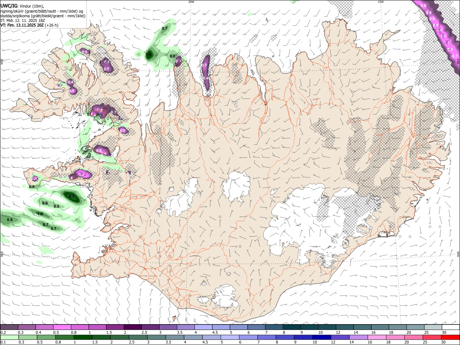This screenshot has width=460, height=345.
Task: Click the 1.4 rain value in dark green cell
Action: click(148, 55)
